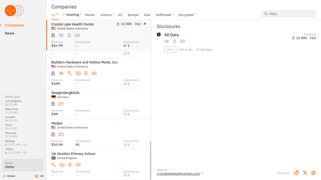
Task: Share on X
Action: coord(305,173)
